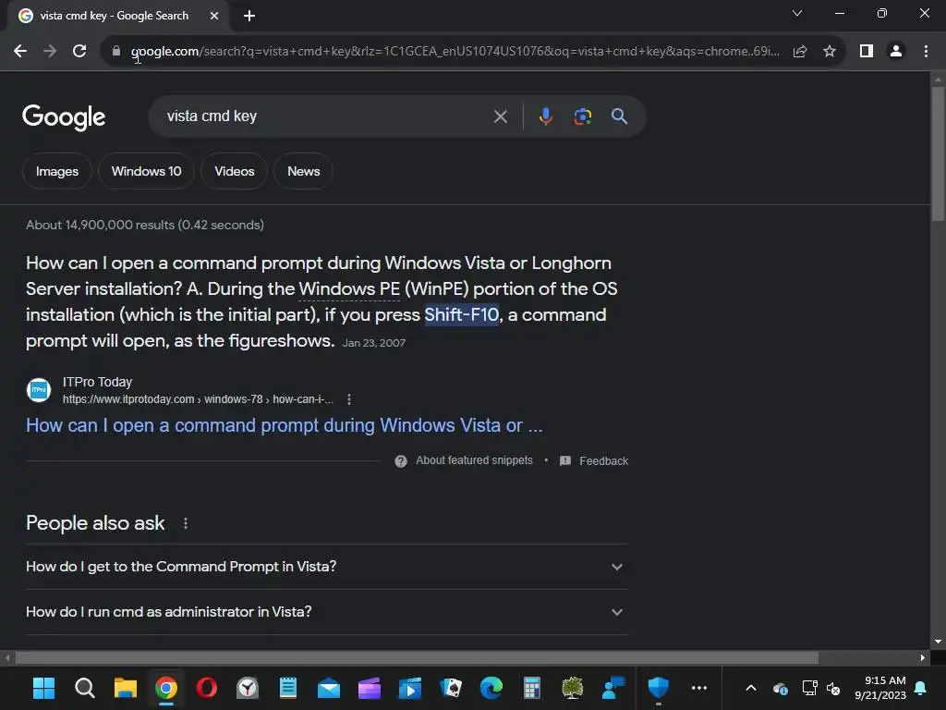Open Chrome's three-dot menu

pyautogui.click(x=926, y=52)
